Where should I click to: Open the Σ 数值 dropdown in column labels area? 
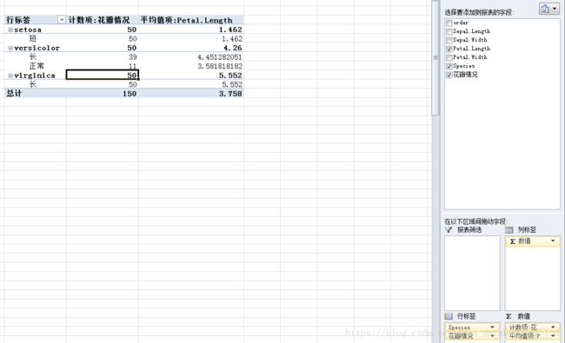point(553,241)
